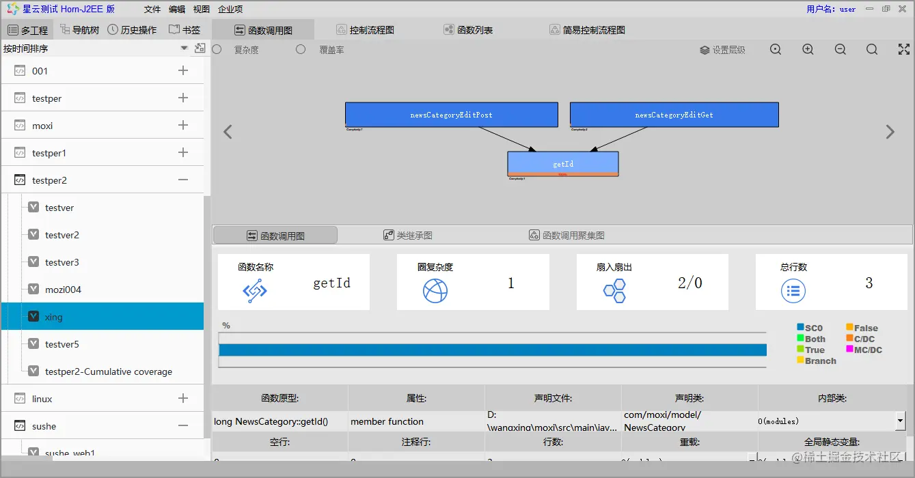Open the search magnifier tool
The width and height of the screenshot is (915, 478).
(x=872, y=49)
